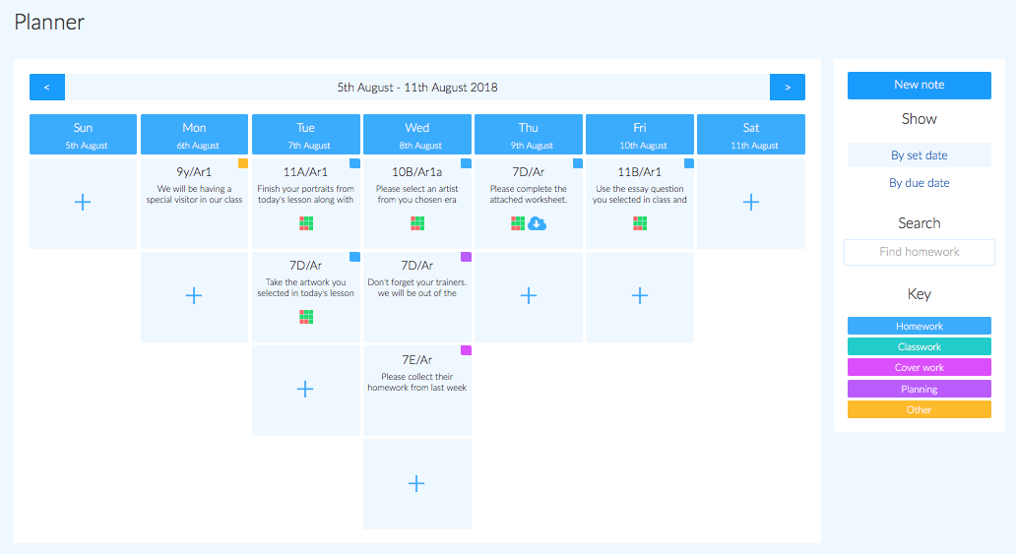Click the plus under Monday's 9y/Ar1 card
The width and height of the screenshot is (1016, 554).
pyautogui.click(x=194, y=296)
